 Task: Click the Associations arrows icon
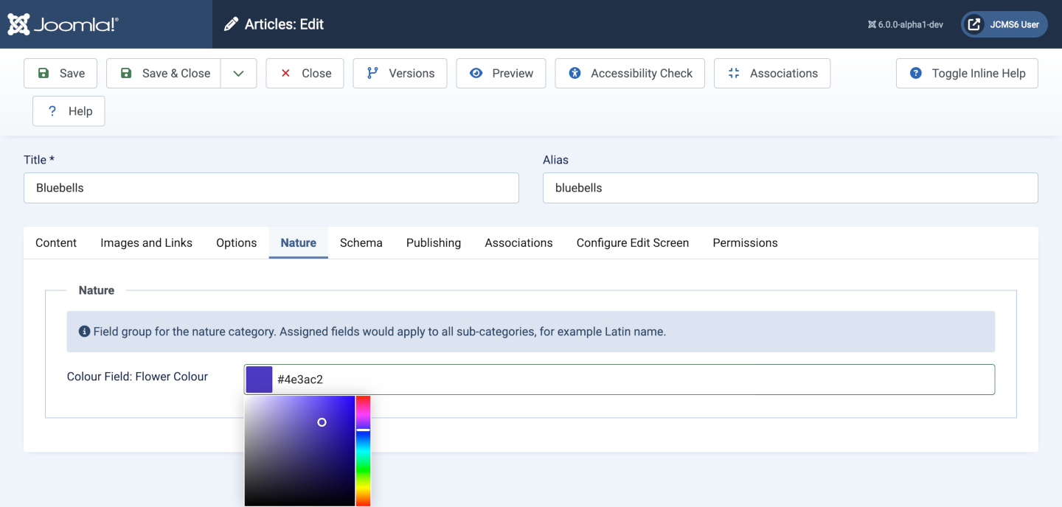click(x=733, y=73)
